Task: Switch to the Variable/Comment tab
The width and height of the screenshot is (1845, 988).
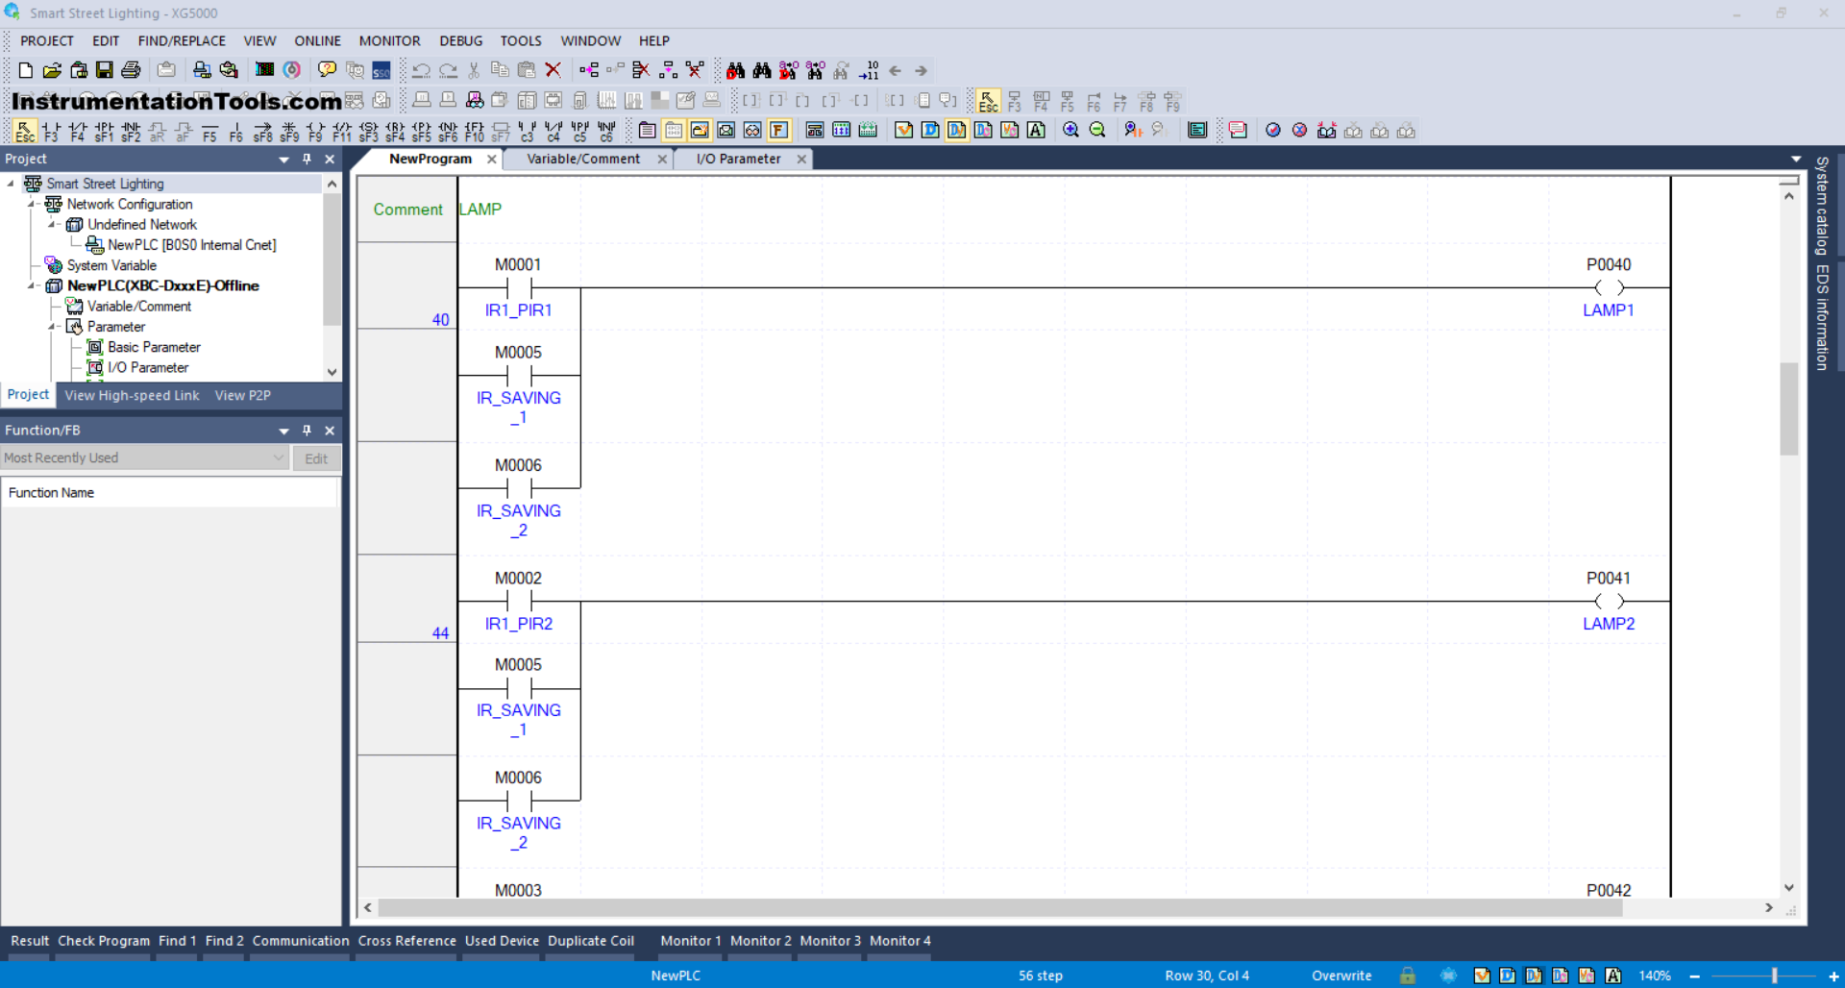Action: pos(581,159)
